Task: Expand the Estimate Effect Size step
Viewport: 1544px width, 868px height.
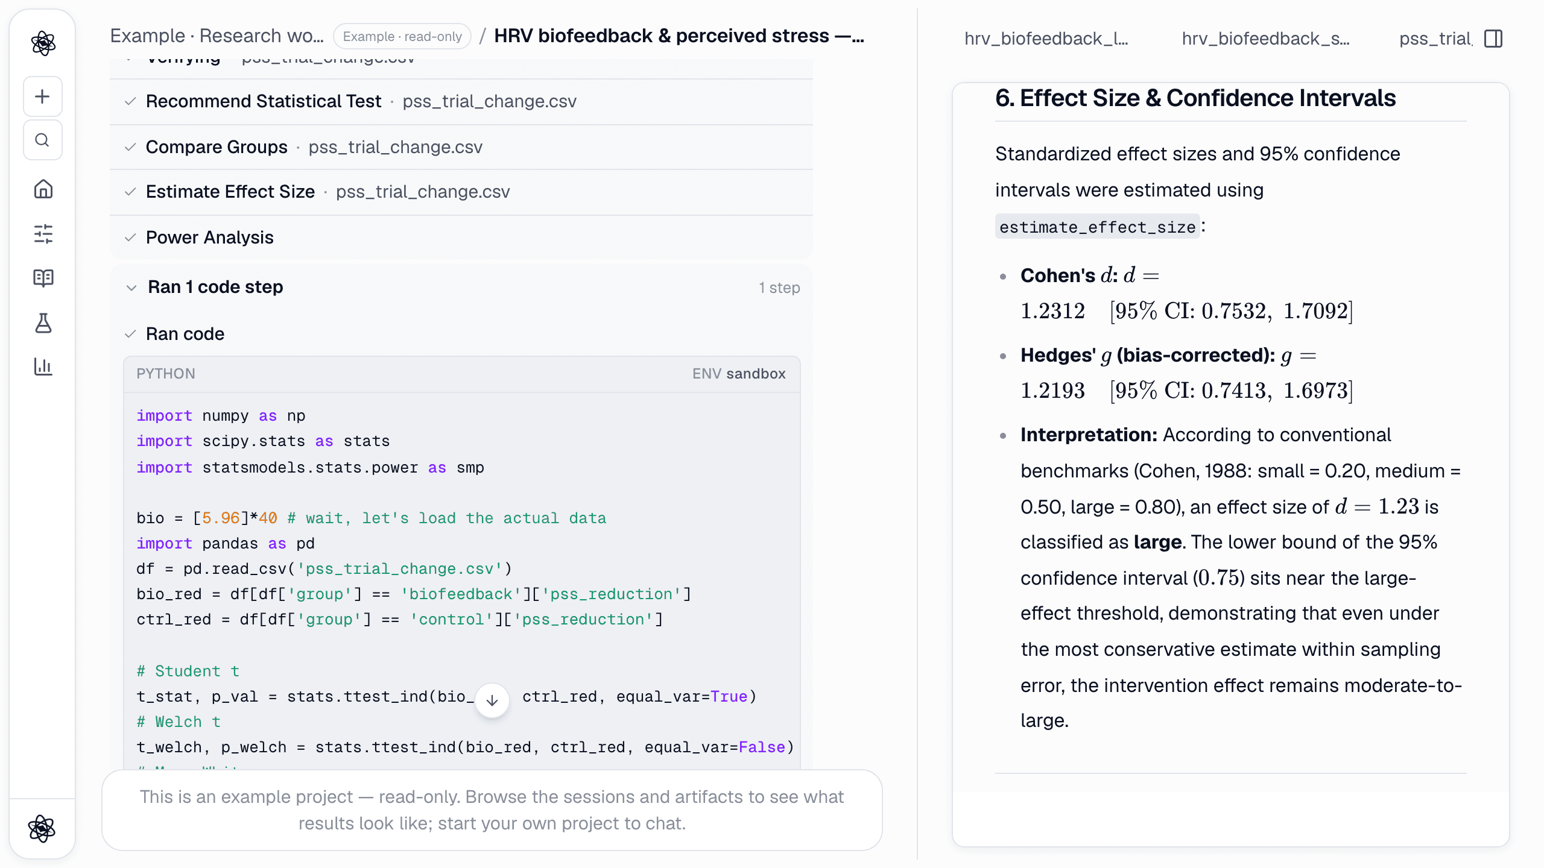Action: [461, 192]
